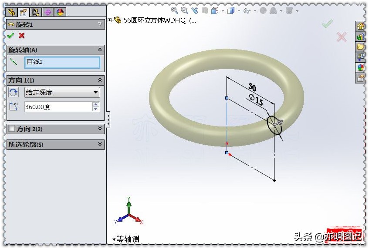This screenshot has height=249, width=369.
Task: Switch to the PropertyManager tab
Action: [x=24, y=12]
